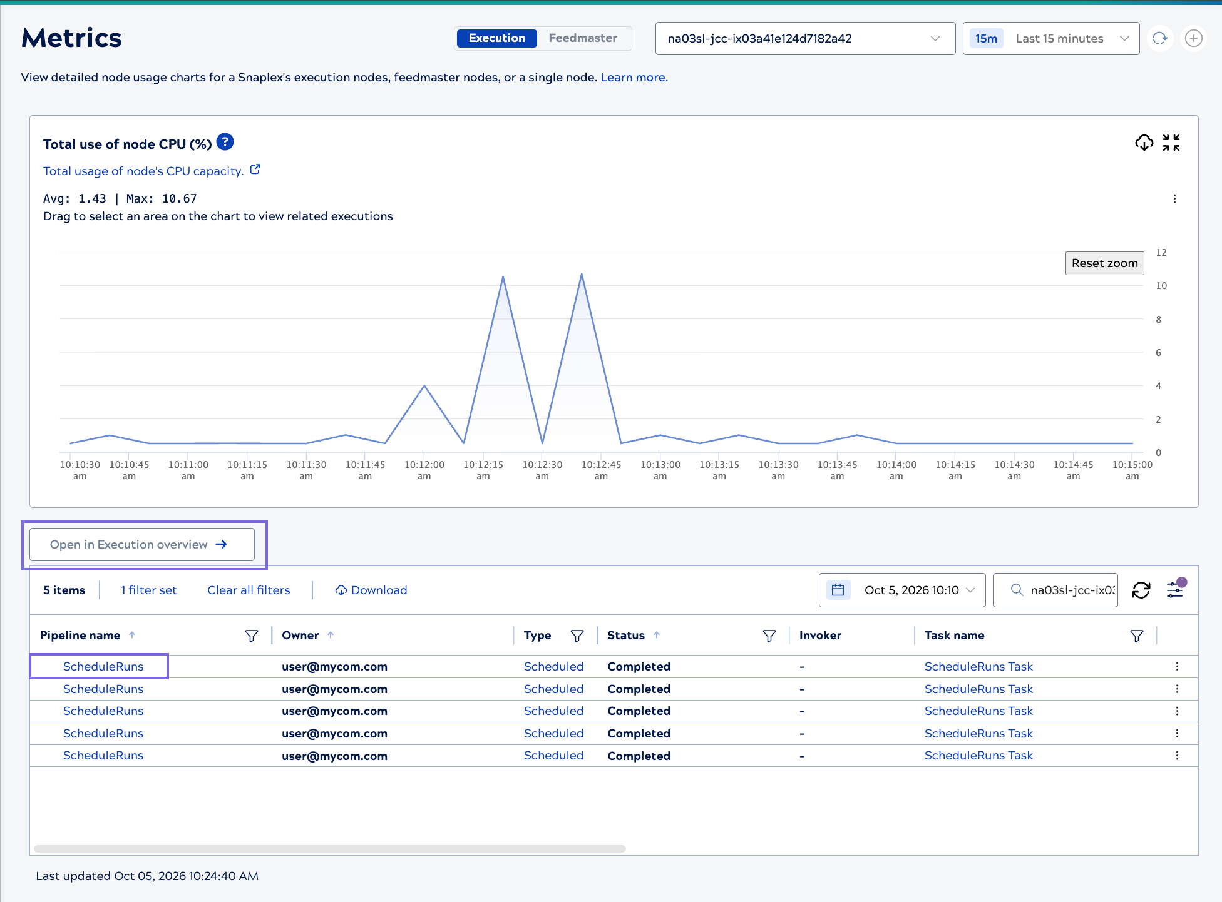Click the refresh icon beside the time range

click(1160, 39)
